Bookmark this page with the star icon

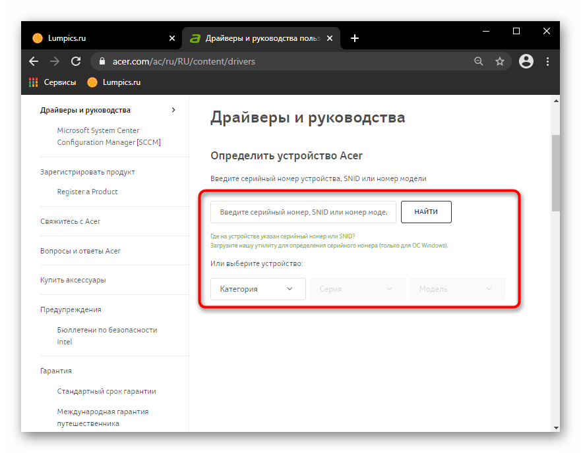[500, 61]
